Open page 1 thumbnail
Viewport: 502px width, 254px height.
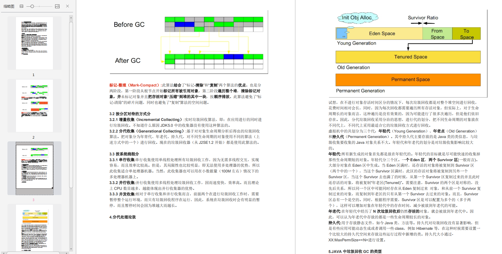pos(34,43)
